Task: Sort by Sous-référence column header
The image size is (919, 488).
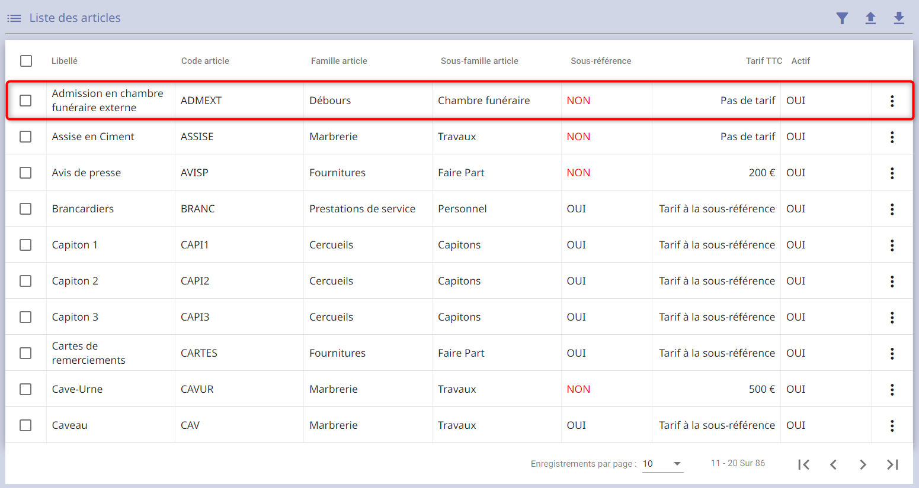Action: pos(601,61)
